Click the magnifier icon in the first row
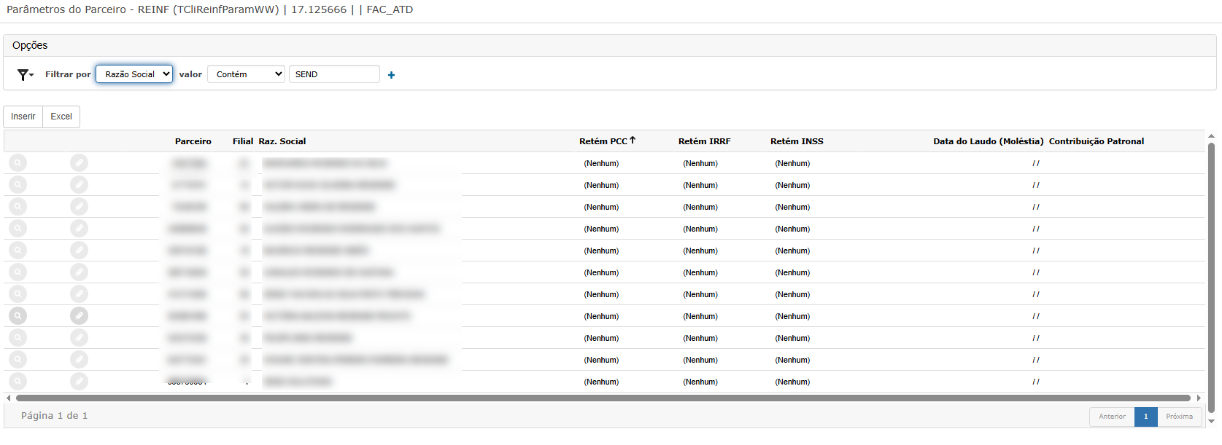Screen dimensions: 1222x445 pos(18,163)
